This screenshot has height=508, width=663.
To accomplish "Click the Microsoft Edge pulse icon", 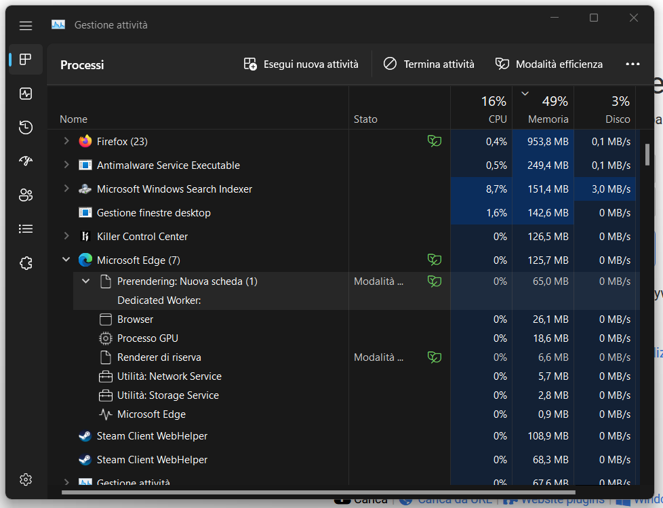I will 105,414.
